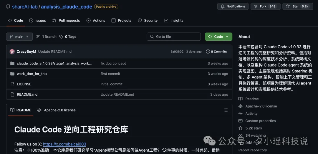Open the shareAI-lab organization link

[x=25, y=6]
